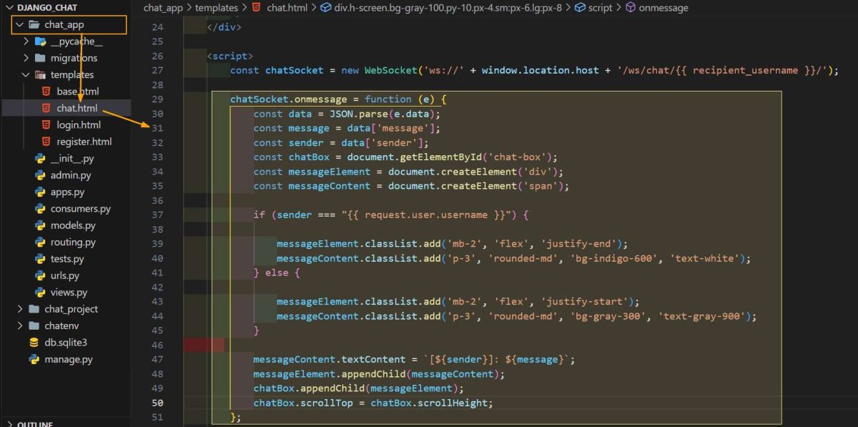Viewport: 858px width, 427px height.
Task: Expand the chatenv folder
Action: 19,325
